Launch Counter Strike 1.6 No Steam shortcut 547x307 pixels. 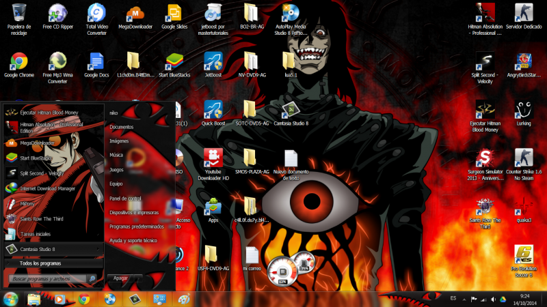click(523, 158)
